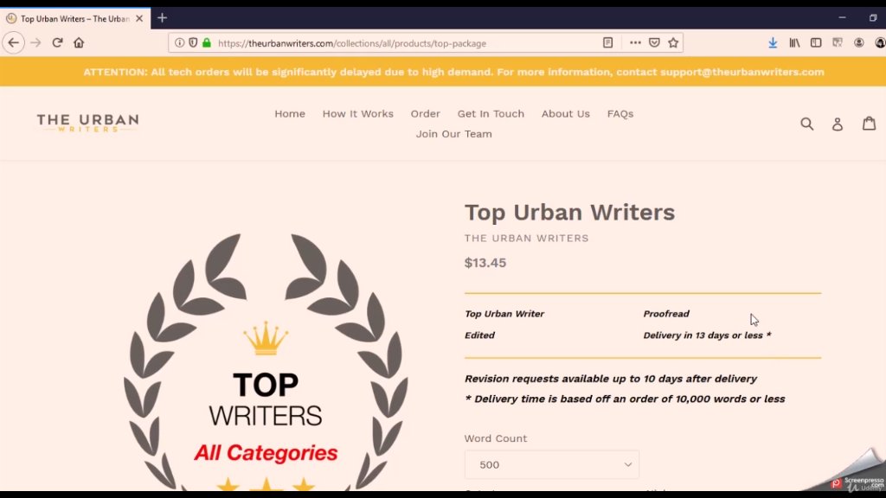
Task: Minimize the browser window
Action: point(842,18)
